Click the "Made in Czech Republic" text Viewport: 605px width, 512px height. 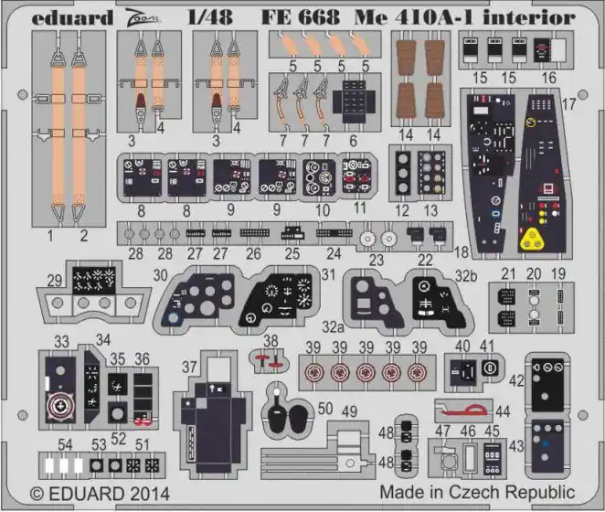[477, 492]
